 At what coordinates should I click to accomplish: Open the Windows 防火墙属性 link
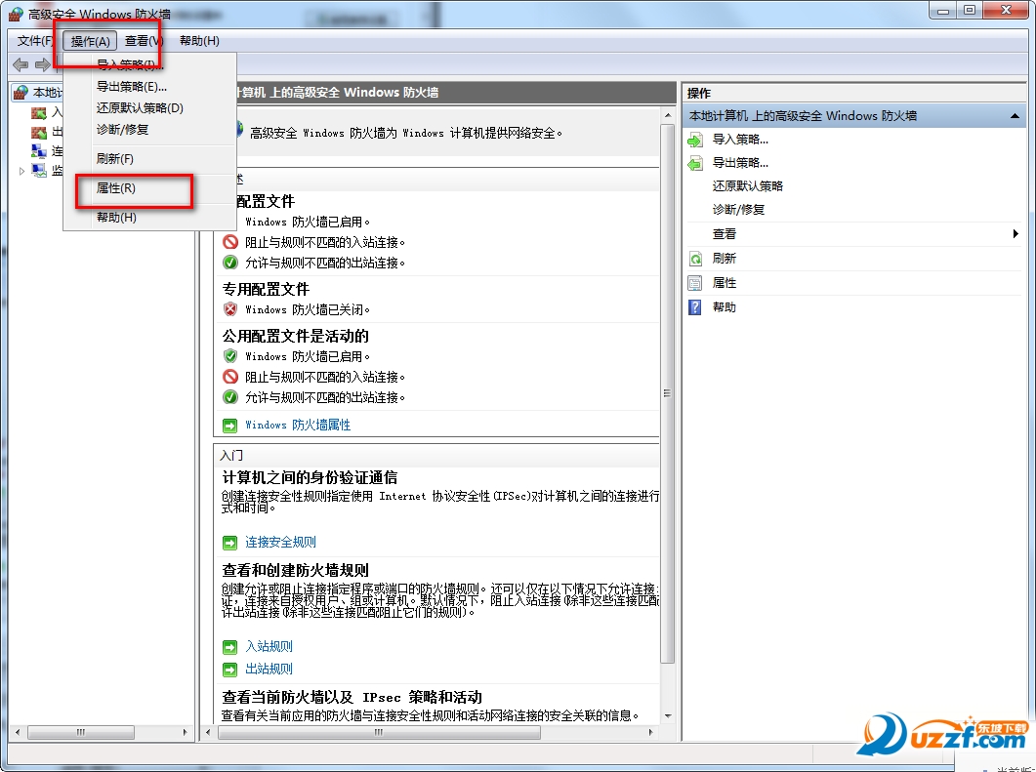coord(298,425)
